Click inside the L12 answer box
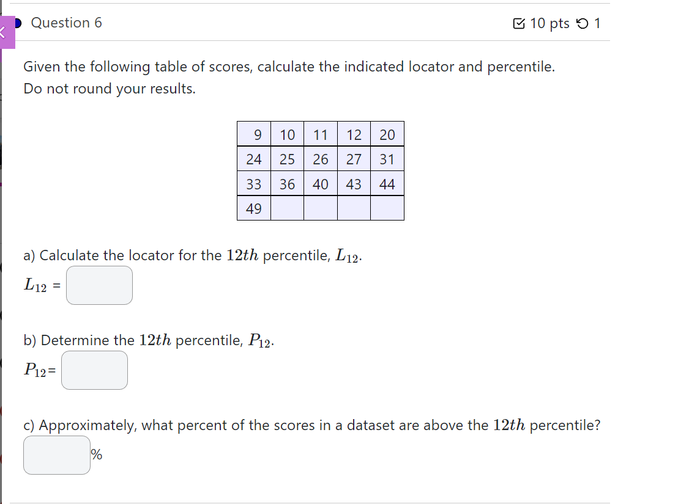 coord(99,285)
